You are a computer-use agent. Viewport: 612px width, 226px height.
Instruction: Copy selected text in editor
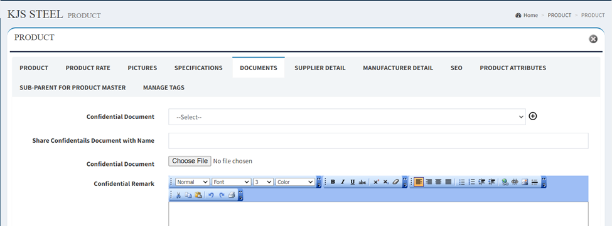pyautogui.click(x=188, y=195)
